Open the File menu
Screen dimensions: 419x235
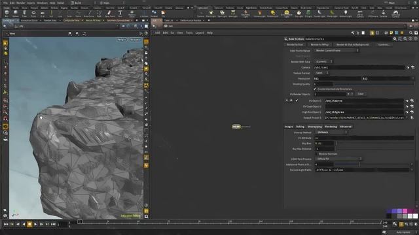5,3
